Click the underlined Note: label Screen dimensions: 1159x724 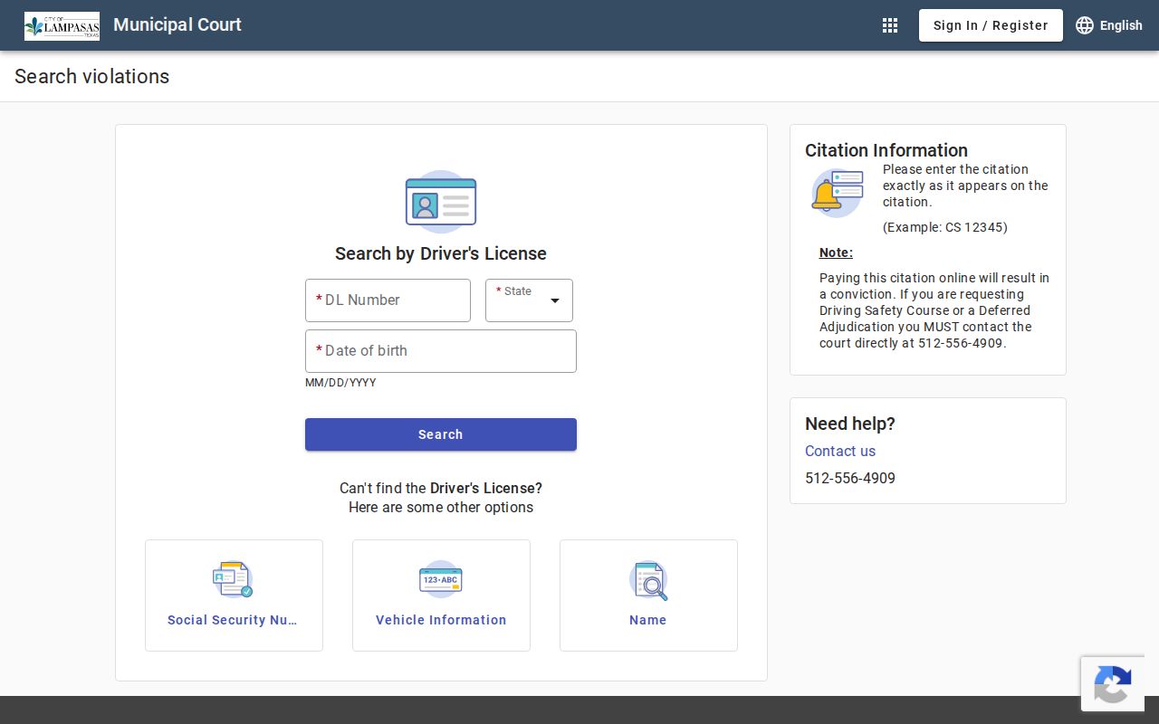point(836,252)
